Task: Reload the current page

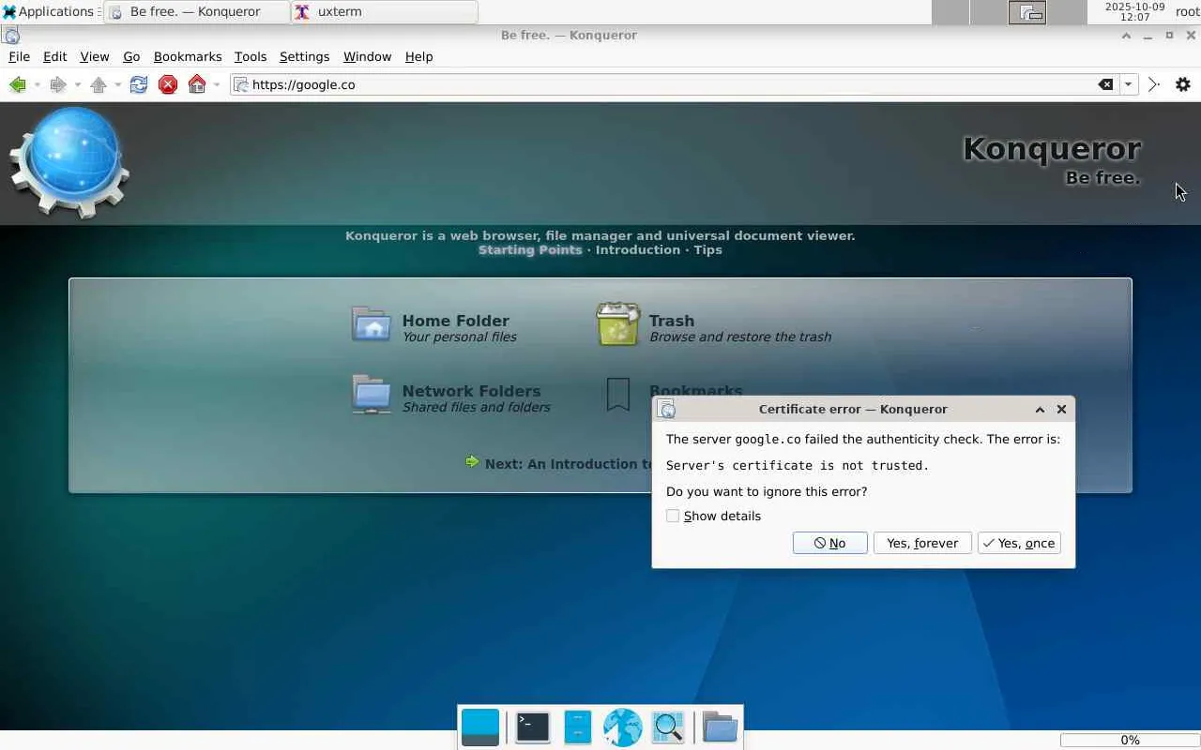Action: click(139, 84)
